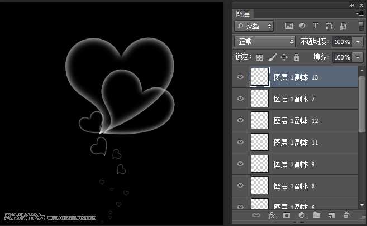Viewport: 367px width, 226px height.
Task: Select the 图层 panel tab
Action: click(244, 13)
